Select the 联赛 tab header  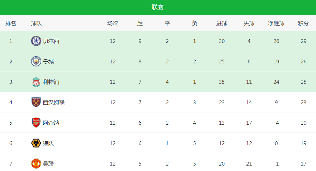pos(158,7)
